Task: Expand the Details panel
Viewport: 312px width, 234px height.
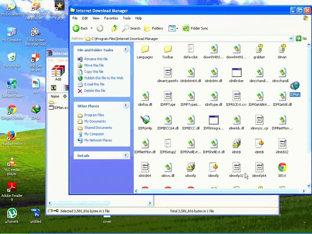Action: pyautogui.click(x=126, y=155)
